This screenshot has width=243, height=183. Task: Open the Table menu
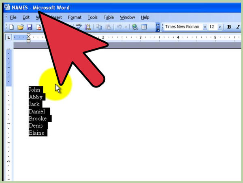click(x=109, y=17)
